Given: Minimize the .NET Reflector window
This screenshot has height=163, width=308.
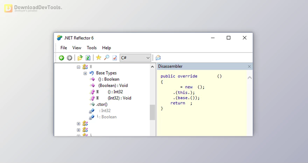Looking at the screenshot, I should click(x=213, y=38).
